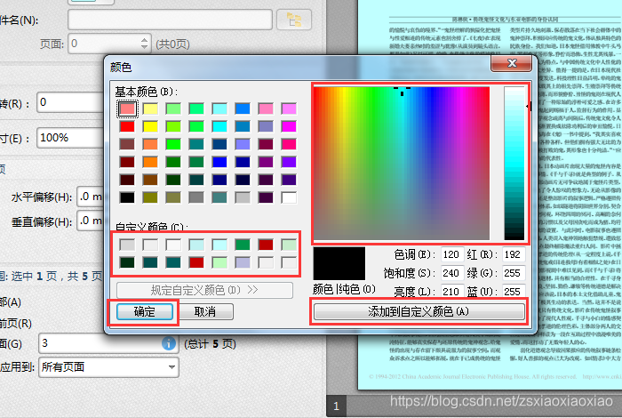Image resolution: width=622 pixels, height=418 pixels.
Task: Select the silver basic color swatch
Action: tap(243, 197)
